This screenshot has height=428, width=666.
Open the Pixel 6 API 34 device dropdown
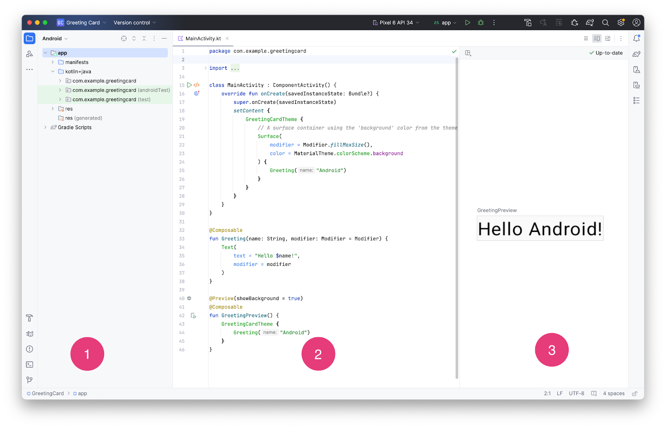(x=396, y=22)
